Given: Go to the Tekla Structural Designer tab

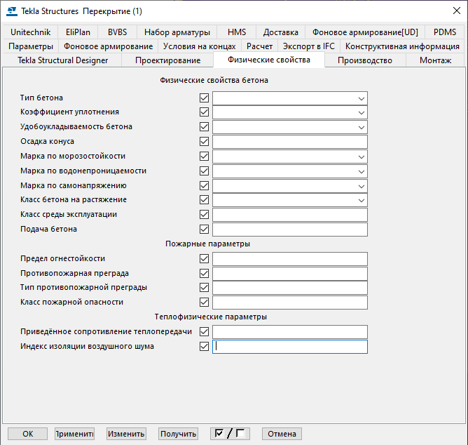Looking at the screenshot, I should [63, 60].
